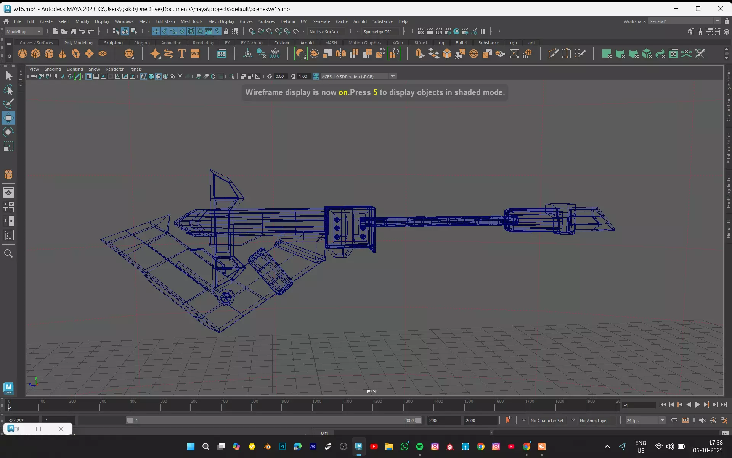Create a polygon cylinder from the shelf
Image resolution: width=732 pixels, height=458 pixels.
click(x=49, y=54)
